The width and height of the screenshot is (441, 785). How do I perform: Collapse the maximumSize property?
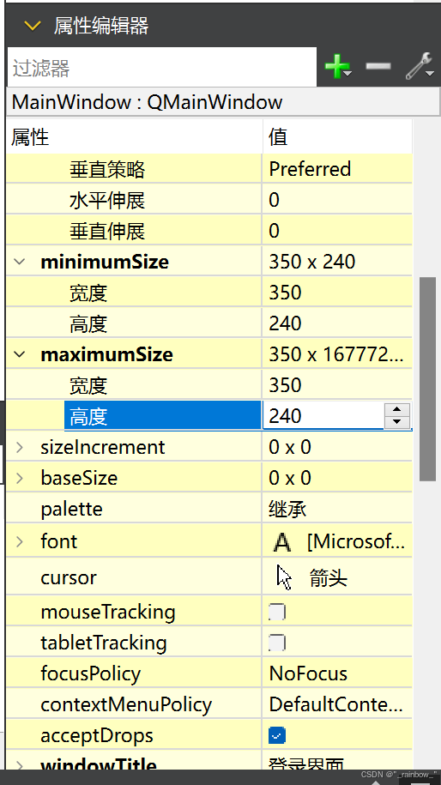[20, 354]
